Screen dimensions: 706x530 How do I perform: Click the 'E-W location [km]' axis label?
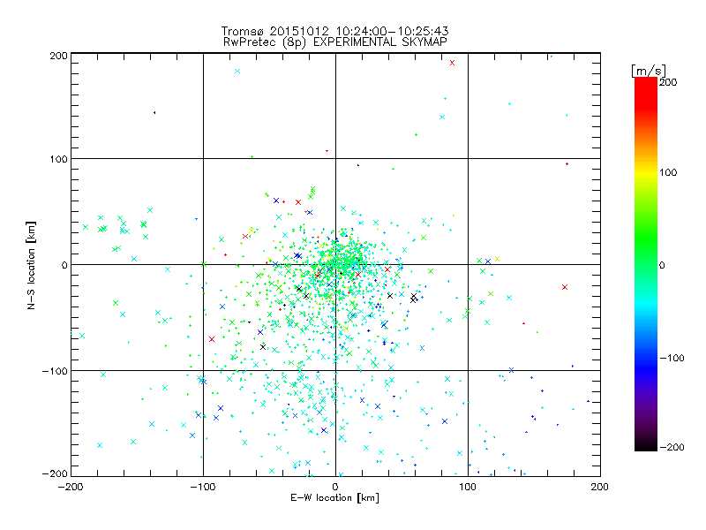334,498
